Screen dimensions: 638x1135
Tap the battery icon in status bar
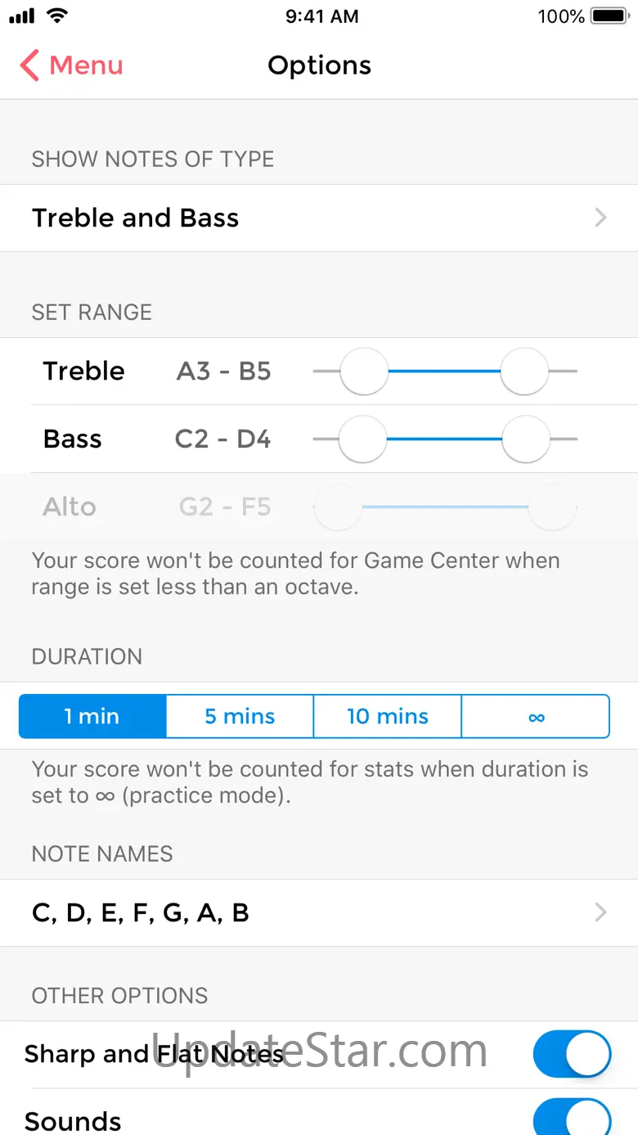(609, 16)
